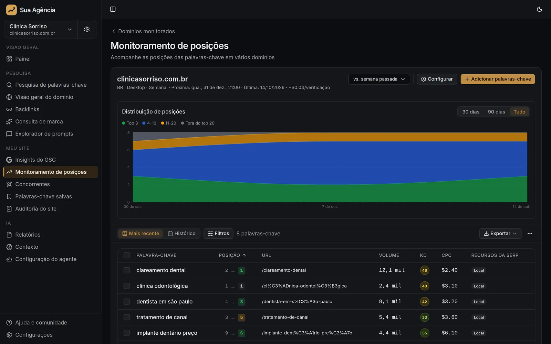
Task: Check the row for clareamento dental
Action: pyautogui.click(x=127, y=270)
